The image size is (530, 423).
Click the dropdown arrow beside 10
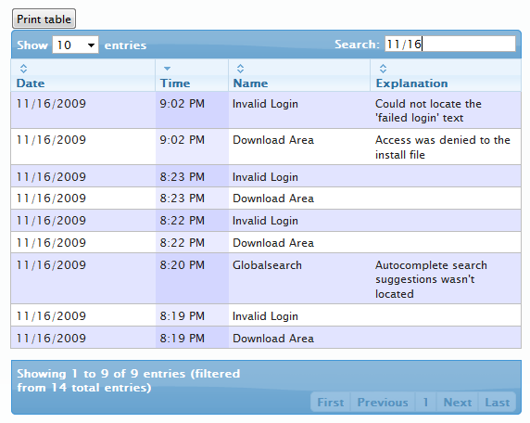(x=91, y=45)
